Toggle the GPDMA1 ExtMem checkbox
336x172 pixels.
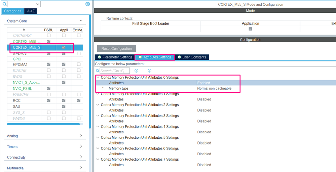point(79,53)
